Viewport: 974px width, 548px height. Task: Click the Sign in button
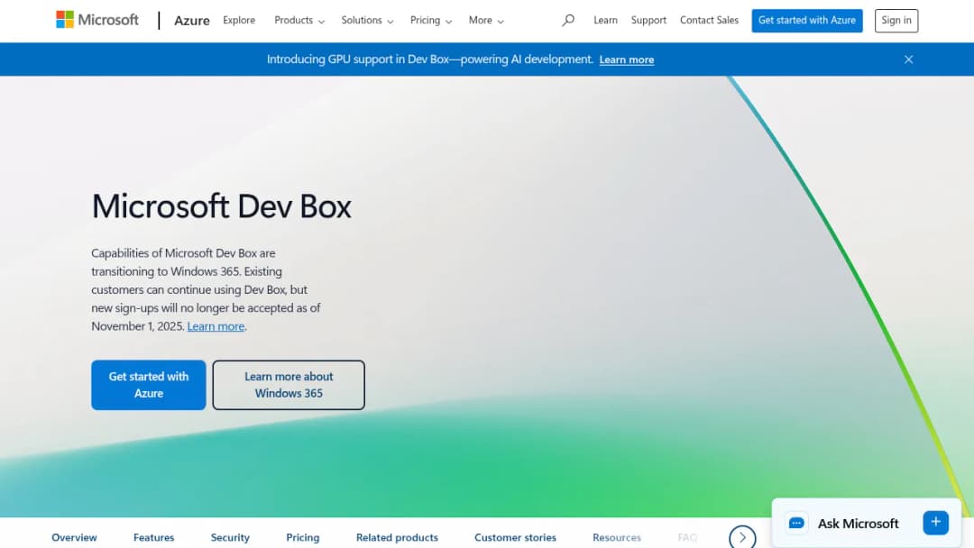(x=896, y=21)
